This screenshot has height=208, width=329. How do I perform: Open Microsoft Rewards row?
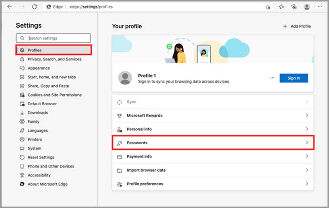[213, 115]
